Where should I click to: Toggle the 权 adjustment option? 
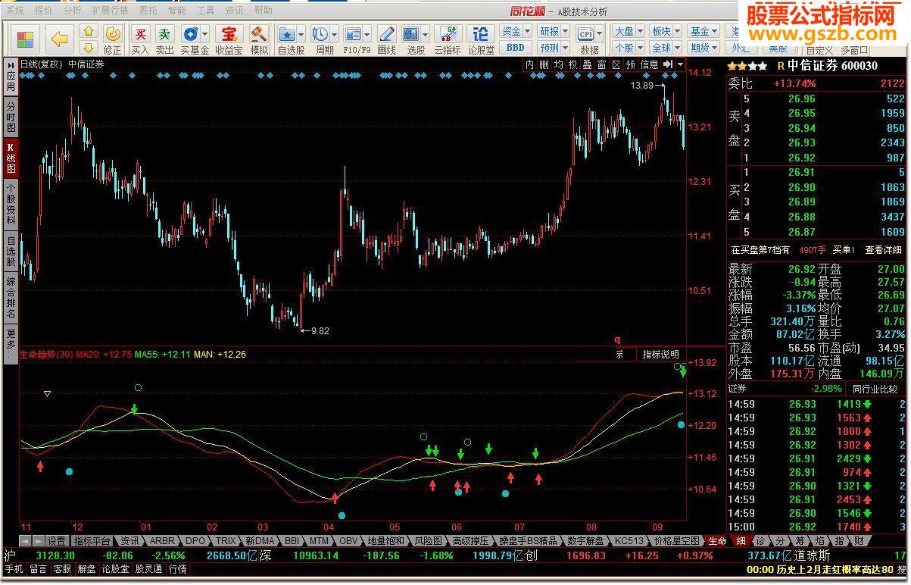click(572, 65)
